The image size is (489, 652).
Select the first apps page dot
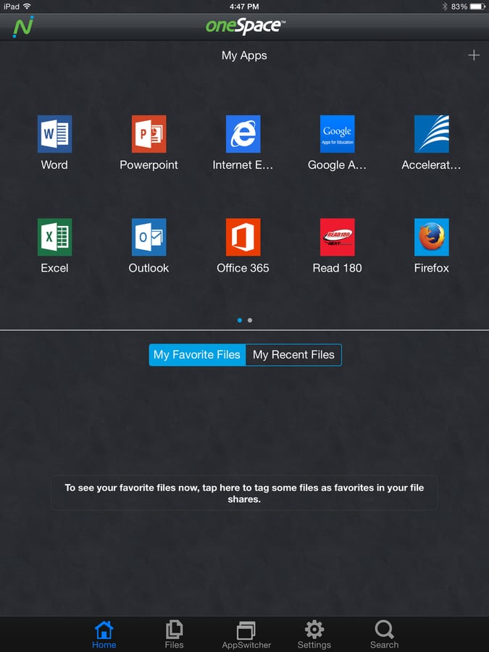240,320
